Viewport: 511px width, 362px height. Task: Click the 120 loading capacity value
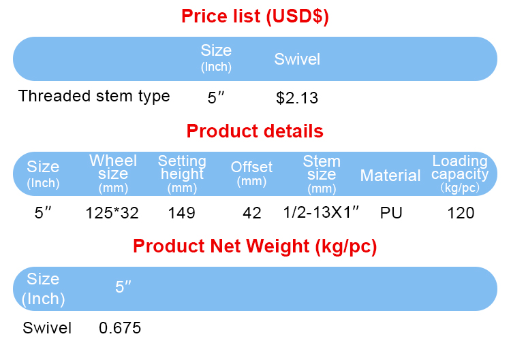tap(461, 213)
